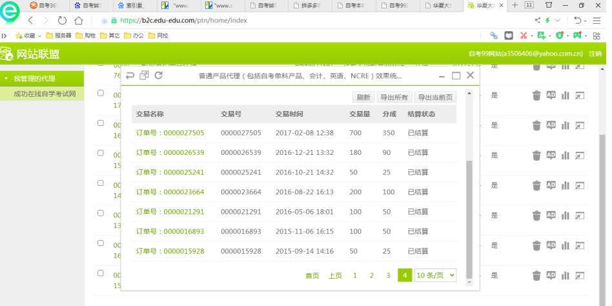Click the dialog vertical scrollbar thumb
612x306 pixels.
click(x=469, y=219)
